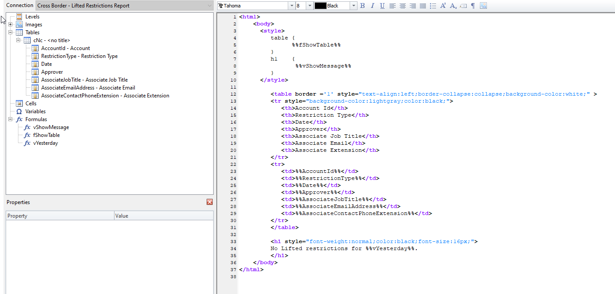Click the justify text icon
615x294 pixels.
click(x=422, y=6)
